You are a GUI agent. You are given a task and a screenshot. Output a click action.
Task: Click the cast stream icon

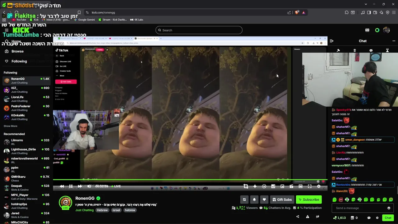point(291,186)
